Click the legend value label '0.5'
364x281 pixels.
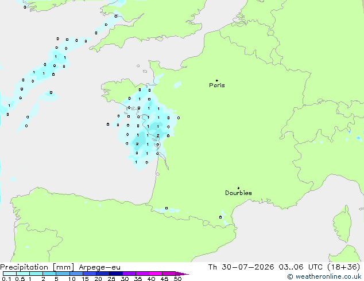click(x=20, y=279)
